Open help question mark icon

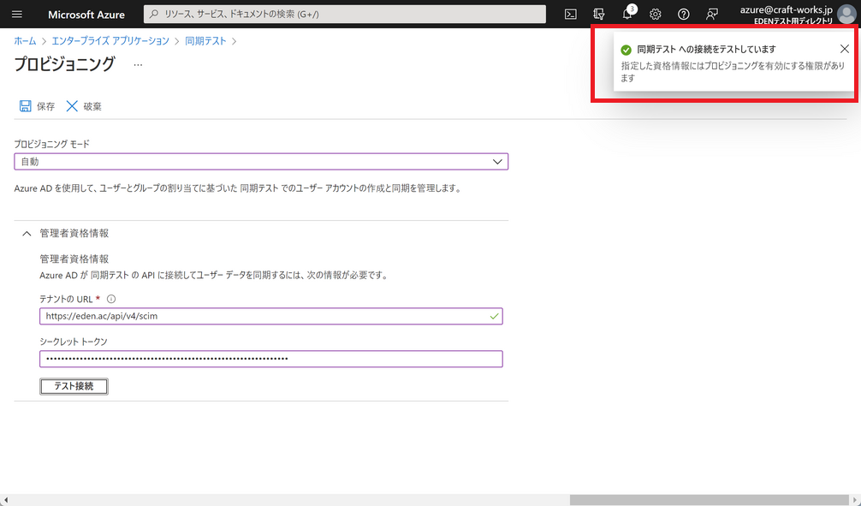point(683,15)
